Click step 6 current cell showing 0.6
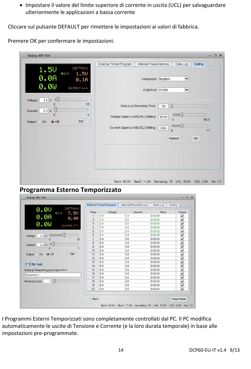The width and height of the screenshot is (251, 369). 138,235
